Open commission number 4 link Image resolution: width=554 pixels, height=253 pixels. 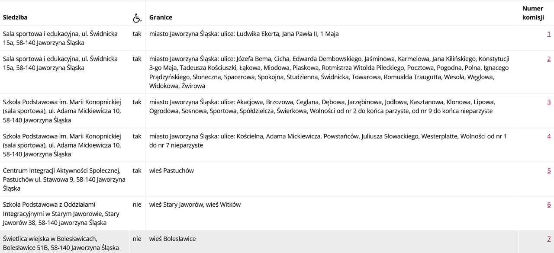click(x=549, y=136)
